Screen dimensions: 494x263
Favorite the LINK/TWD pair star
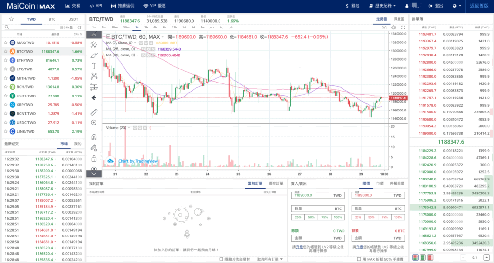click(5, 131)
